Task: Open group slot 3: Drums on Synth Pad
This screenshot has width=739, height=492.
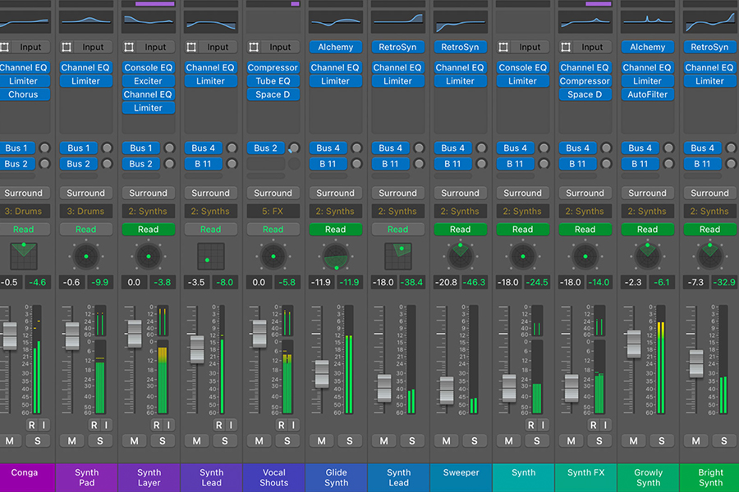Action: click(x=85, y=212)
